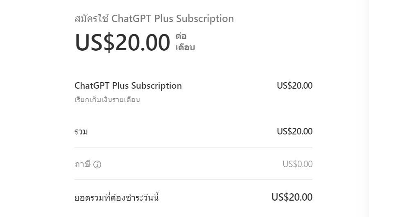The width and height of the screenshot is (414, 217).
Task: Click the US$0.00 tax amount
Action: pyautogui.click(x=298, y=164)
